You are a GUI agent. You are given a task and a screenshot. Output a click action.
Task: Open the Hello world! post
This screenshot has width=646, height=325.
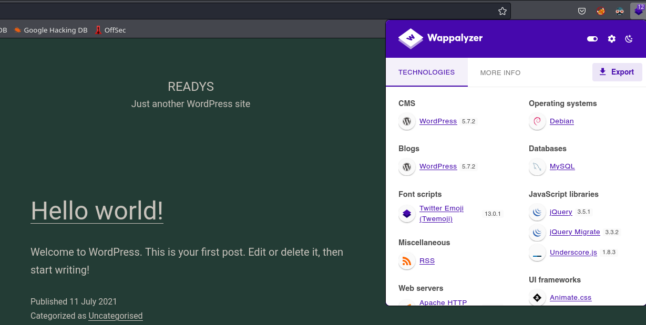click(97, 211)
